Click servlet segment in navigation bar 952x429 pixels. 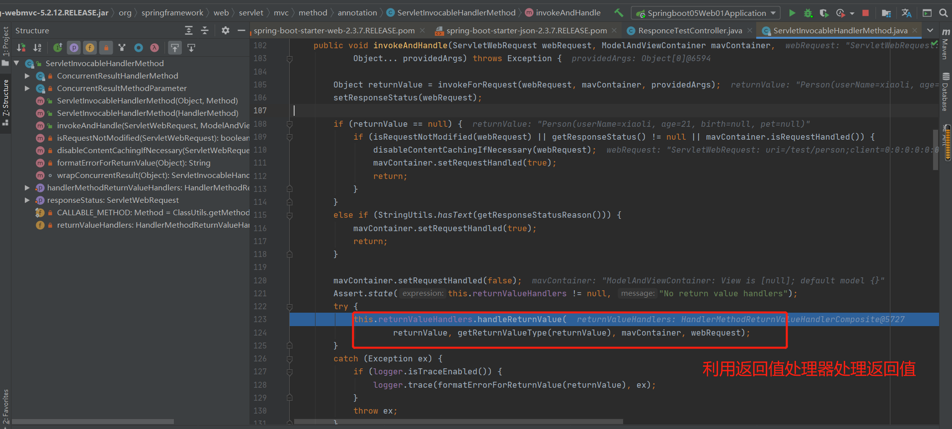pos(250,12)
